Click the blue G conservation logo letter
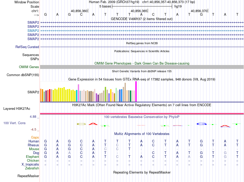The height and width of the screenshot is (182, 244). pyautogui.click(x=202, y=124)
